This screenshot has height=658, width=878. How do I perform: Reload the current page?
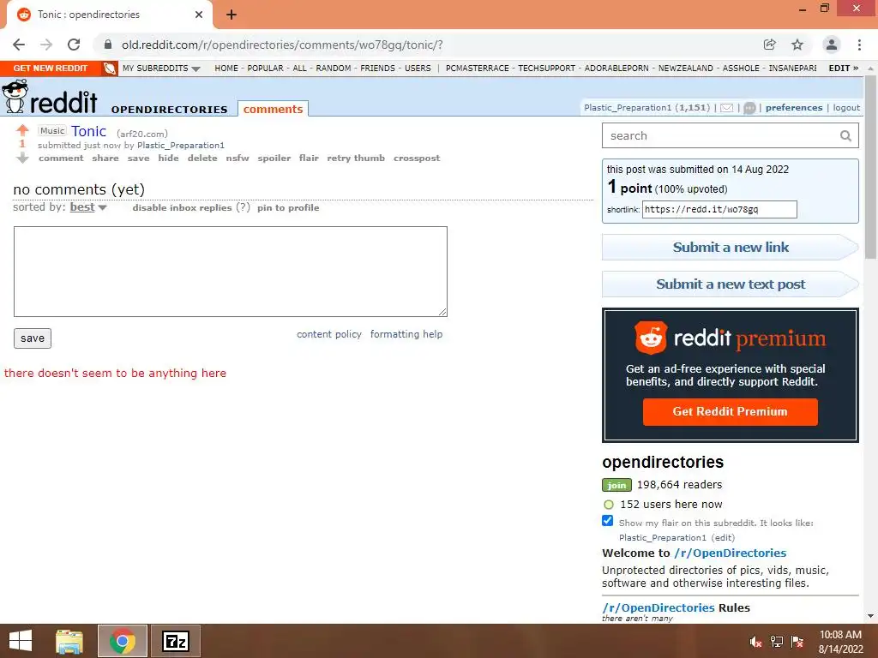pyautogui.click(x=74, y=45)
